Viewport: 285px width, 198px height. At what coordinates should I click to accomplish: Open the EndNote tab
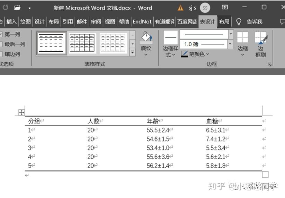click(x=142, y=22)
